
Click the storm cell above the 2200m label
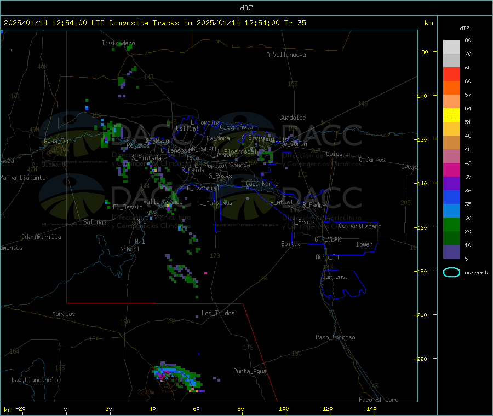click(x=177, y=377)
